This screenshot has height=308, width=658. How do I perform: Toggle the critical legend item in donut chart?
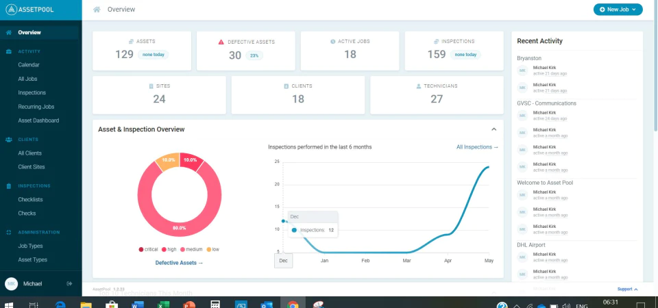(148, 249)
